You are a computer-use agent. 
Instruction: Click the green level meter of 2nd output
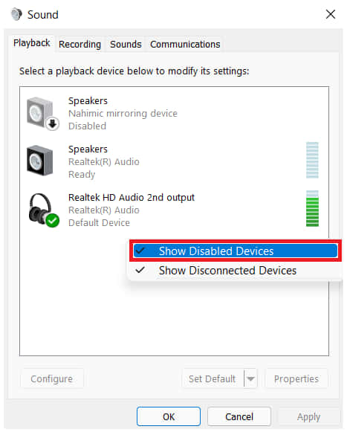click(312, 208)
